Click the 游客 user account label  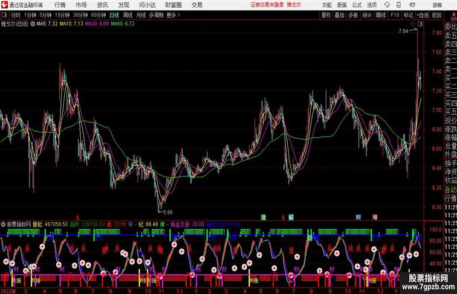pyautogui.click(x=437, y=5)
